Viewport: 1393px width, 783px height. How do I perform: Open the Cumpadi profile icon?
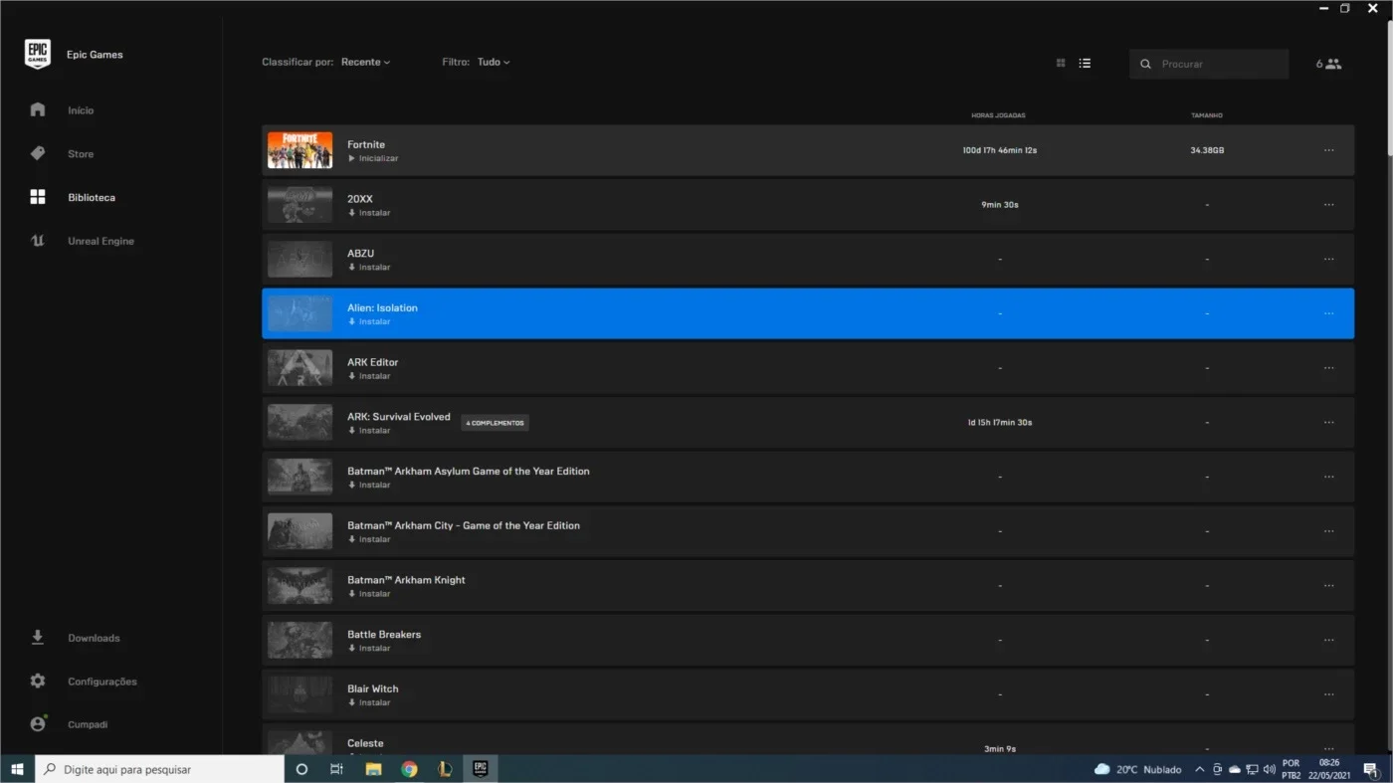tap(38, 724)
